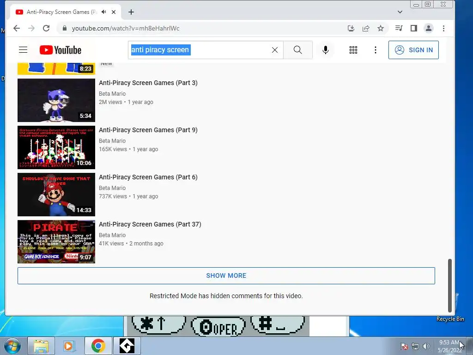Open a new Chrome tab
Image resolution: width=473 pixels, height=355 pixels.
coord(131,12)
